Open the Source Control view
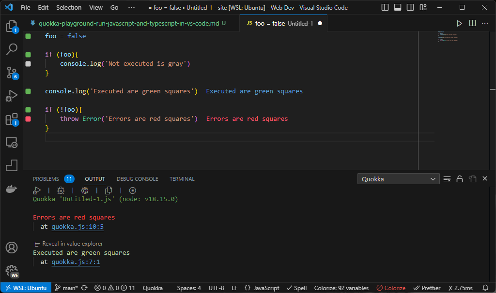 click(x=12, y=73)
